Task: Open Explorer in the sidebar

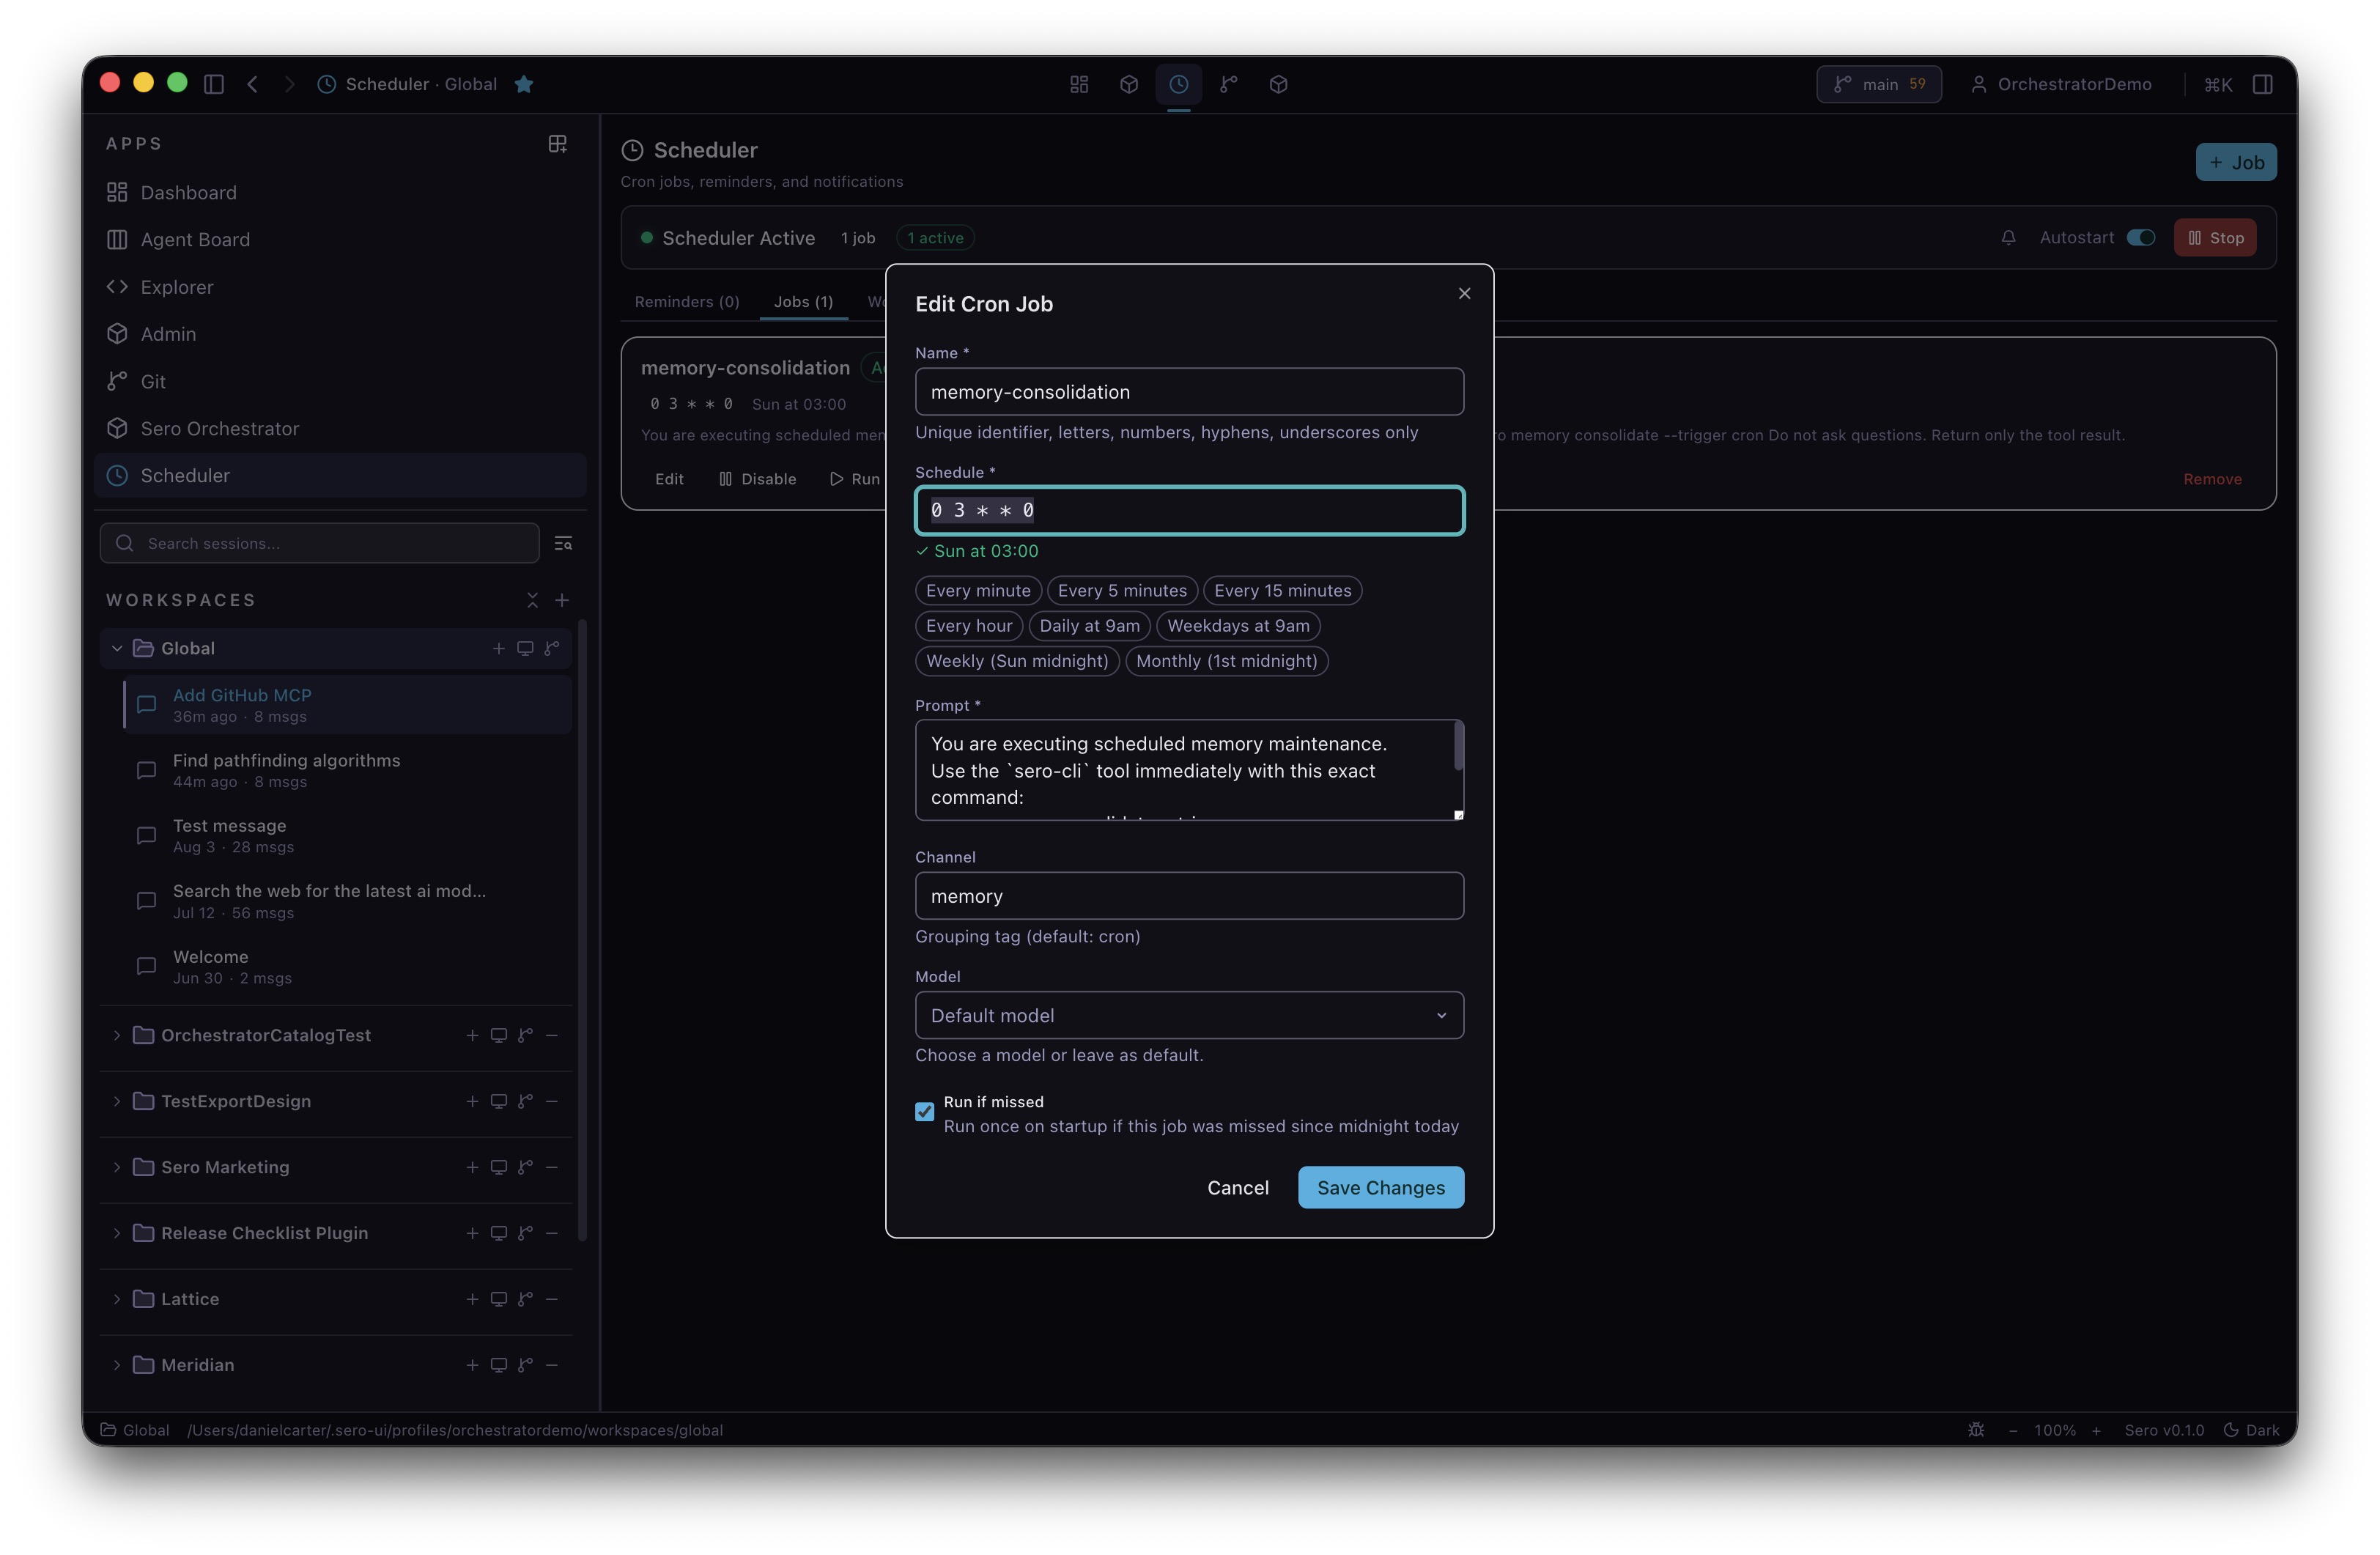Action: pyautogui.click(x=340, y=287)
